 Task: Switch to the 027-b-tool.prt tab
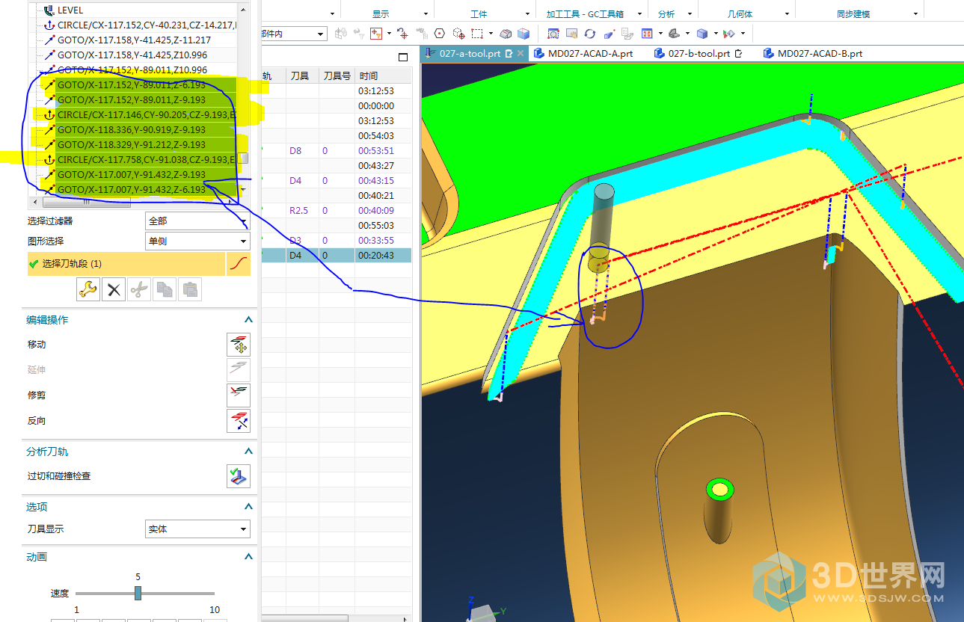coord(698,54)
